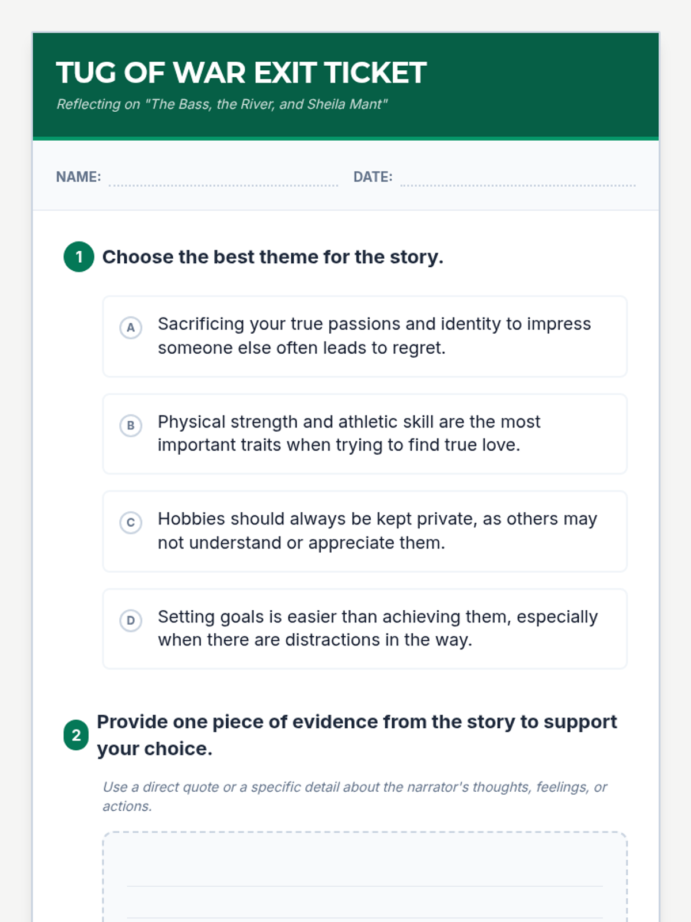Select radio circle for option B
Screen dimensions: 691x922
pyautogui.click(x=131, y=426)
